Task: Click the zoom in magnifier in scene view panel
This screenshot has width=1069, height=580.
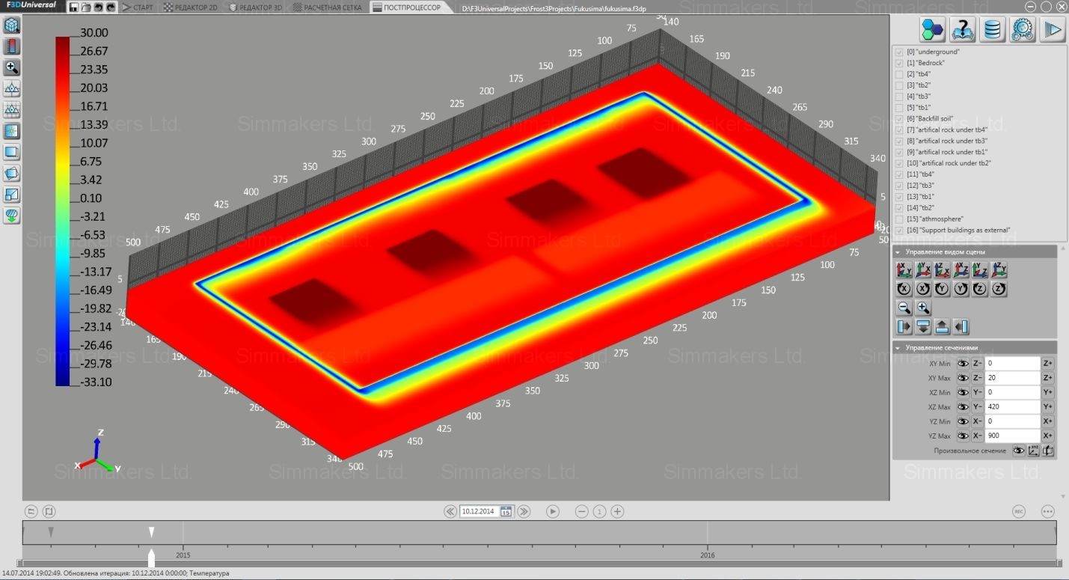Action: [923, 308]
